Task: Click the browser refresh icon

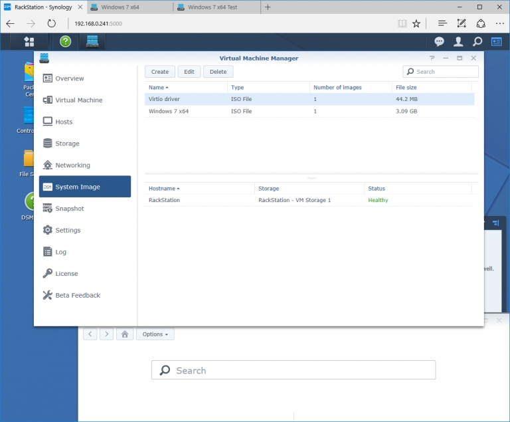Action: [52, 23]
